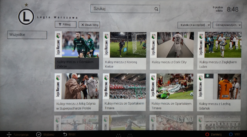The width and height of the screenshot is (247, 137).
Task: Select the Wszystkie category
Action: [x=27, y=35]
